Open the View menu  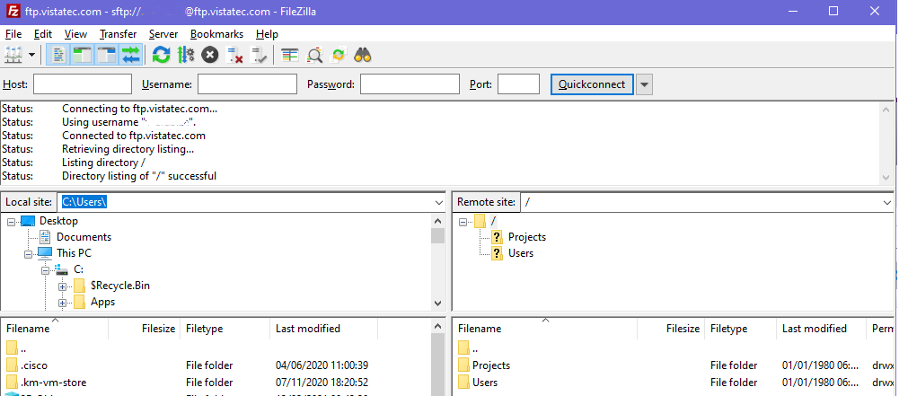tap(75, 34)
